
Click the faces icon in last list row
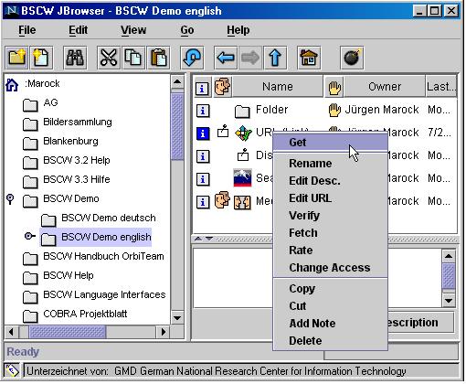click(222, 199)
